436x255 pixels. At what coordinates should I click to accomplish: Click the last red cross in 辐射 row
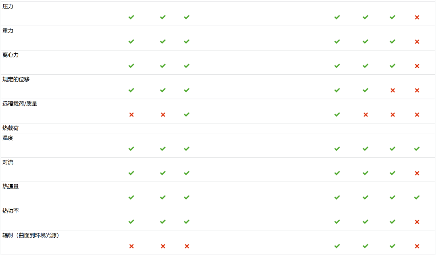[x=417, y=246]
